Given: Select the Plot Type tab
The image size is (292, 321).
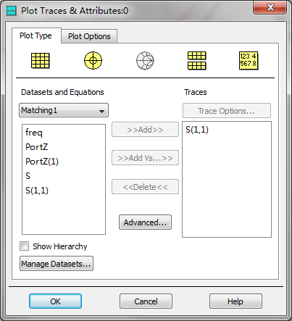Looking at the screenshot, I should click(36, 36).
